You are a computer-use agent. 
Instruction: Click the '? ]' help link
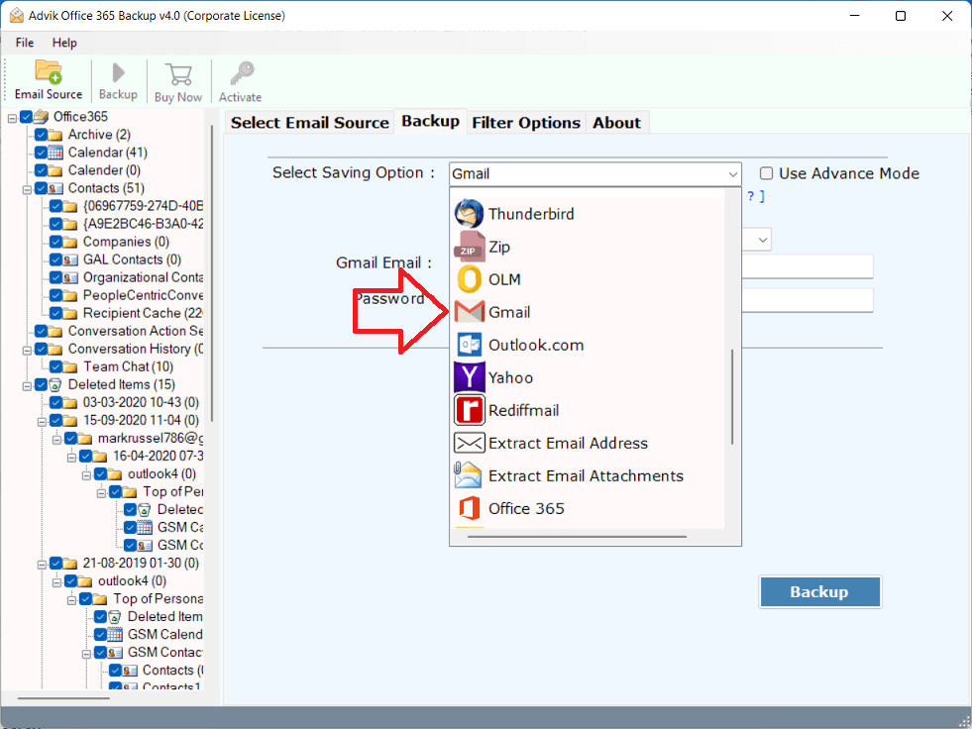pyautogui.click(x=756, y=196)
